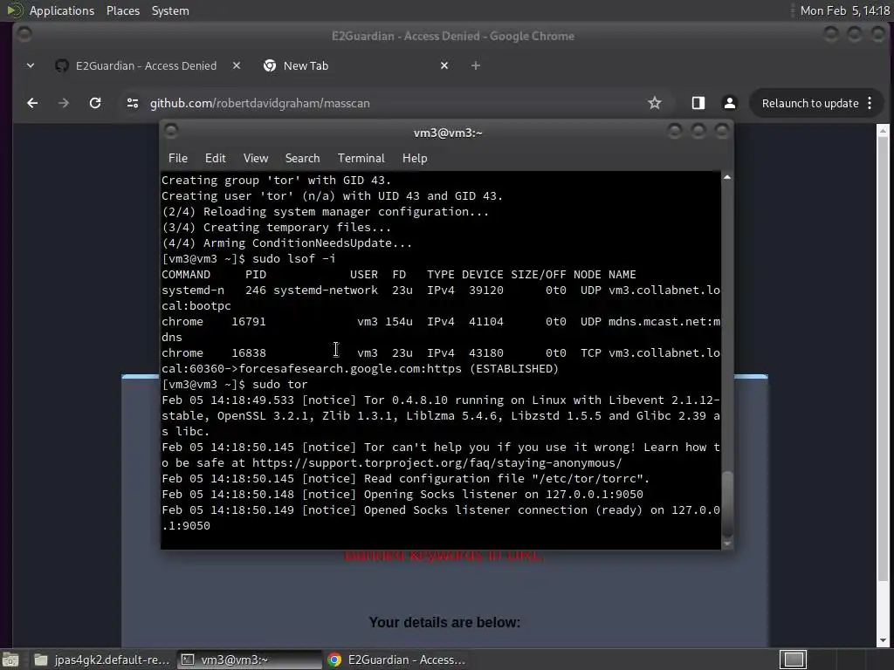The width and height of the screenshot is (894, 670).
Task: Switch to E2Guardian - Access... taskbar entry
Action: [x=397, y=660]
